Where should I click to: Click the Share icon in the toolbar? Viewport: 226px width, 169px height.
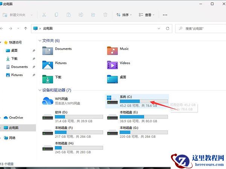tap(93, 15)
